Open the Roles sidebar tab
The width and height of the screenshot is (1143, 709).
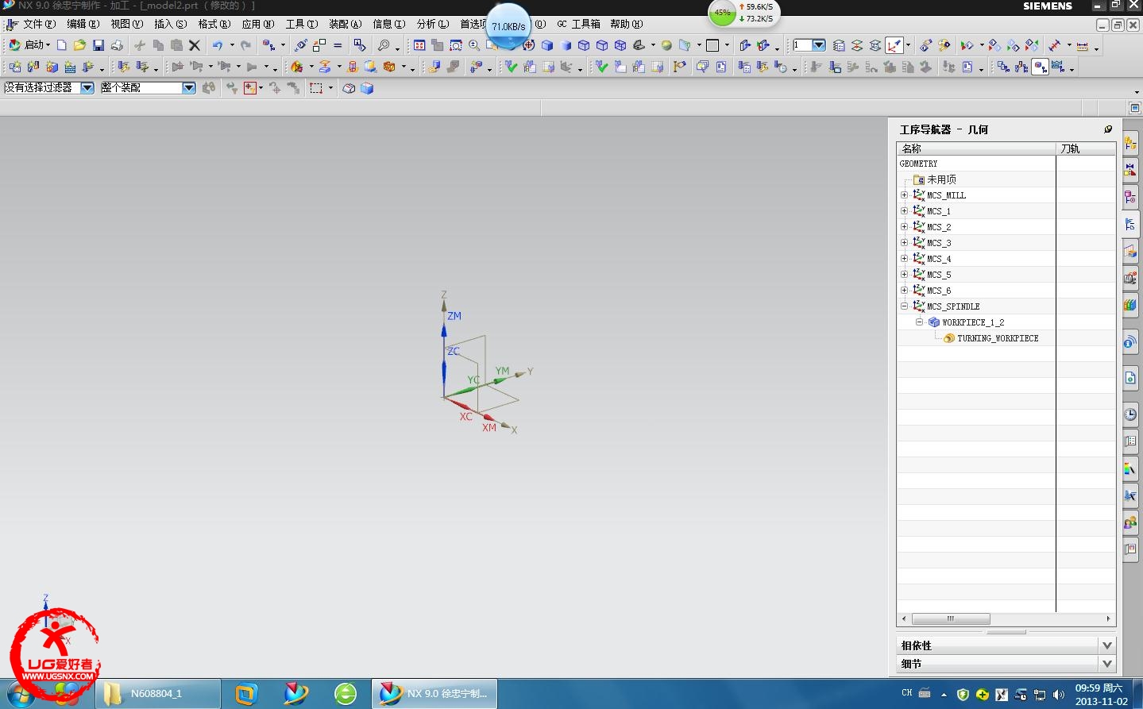pyautogui.click(x=1130, y=522)
